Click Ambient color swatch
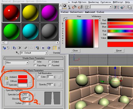The width and height of the screenshot is (133, 109). pos(23,77)
